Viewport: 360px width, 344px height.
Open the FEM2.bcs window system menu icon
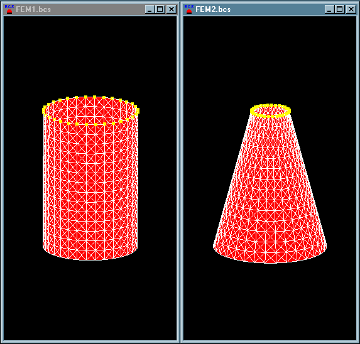click(188, 9)
